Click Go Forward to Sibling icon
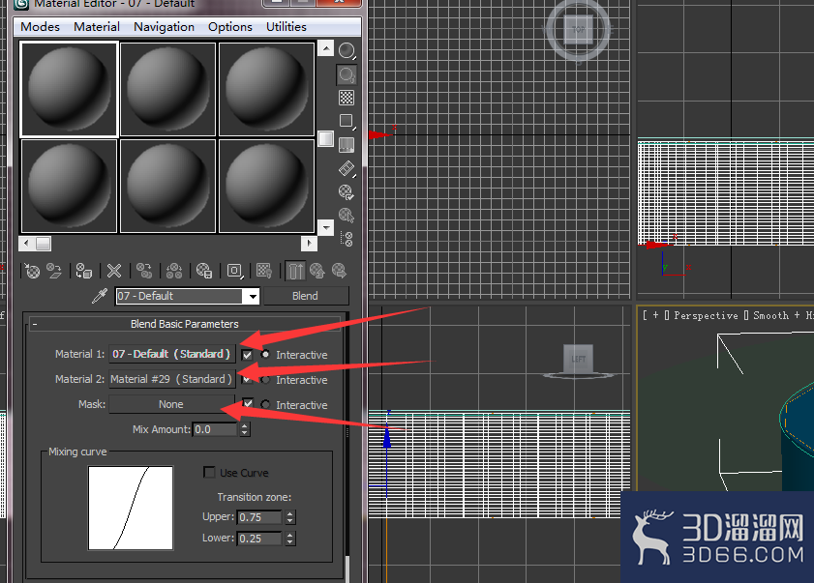814x583 pixels. click(x=340, y=271)
